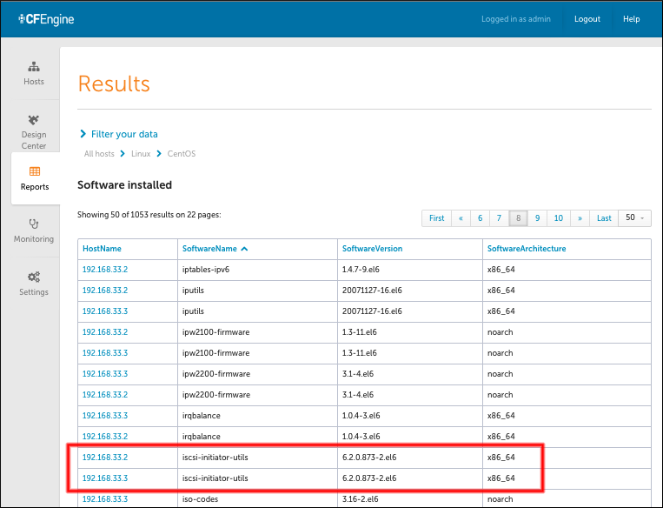Open host 192.168.33.3 for ipw2200-firmware
The height and width of the screenshot is (508, 663).
(105, 374)
